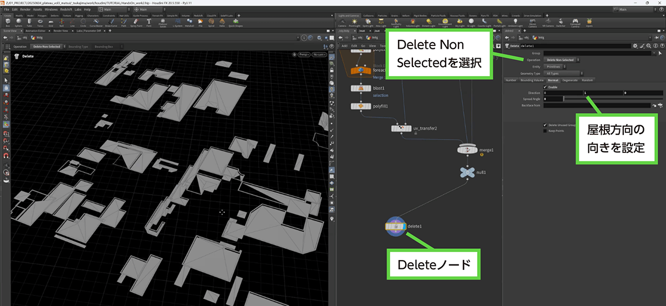Screen dimensions: 666x306
Task: Open the Render menu
Action: click(x=26, y=9)
